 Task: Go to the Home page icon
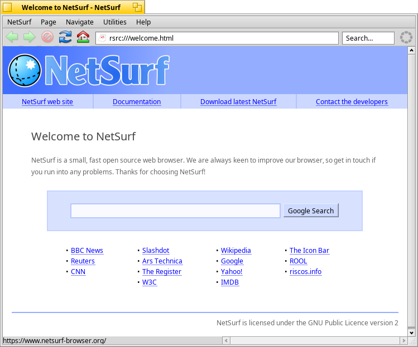pyautogui.click(x=83, y=37)
